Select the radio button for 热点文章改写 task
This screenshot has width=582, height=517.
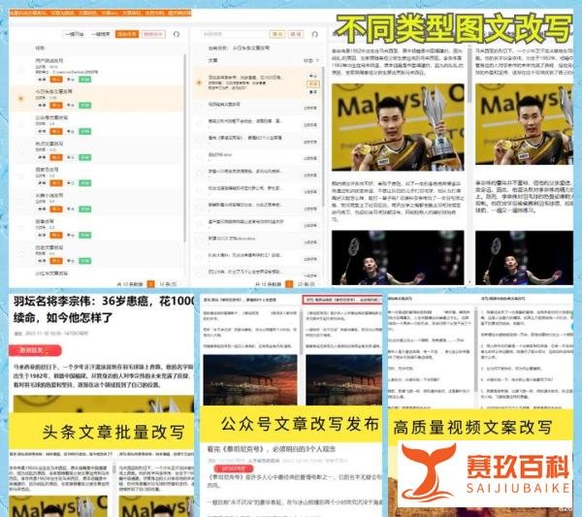tap(20, 150)
